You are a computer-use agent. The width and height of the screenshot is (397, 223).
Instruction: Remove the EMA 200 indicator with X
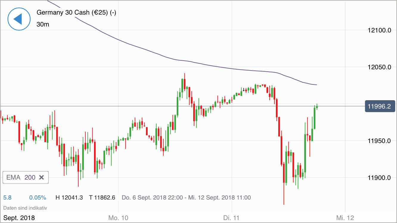[x=42, y=178]
